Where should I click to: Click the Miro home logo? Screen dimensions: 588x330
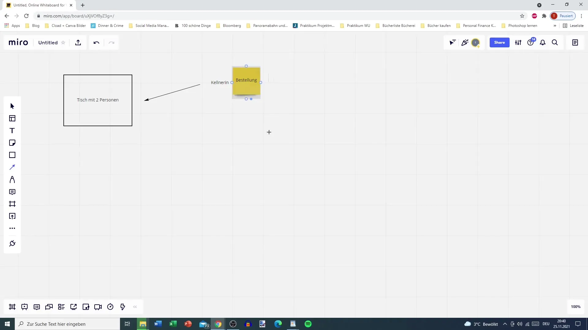[x=18, y=42]
